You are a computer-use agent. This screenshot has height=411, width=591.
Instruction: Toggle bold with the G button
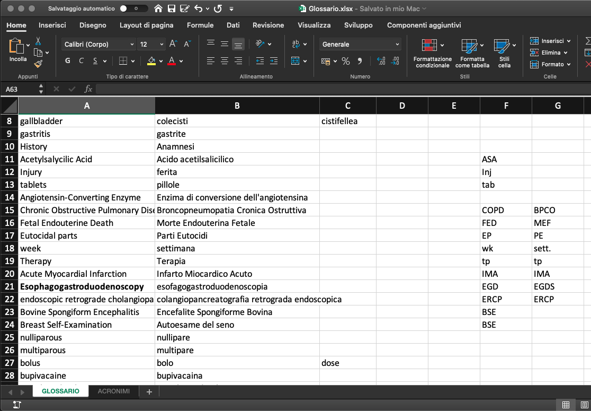(x=67, y=60)
